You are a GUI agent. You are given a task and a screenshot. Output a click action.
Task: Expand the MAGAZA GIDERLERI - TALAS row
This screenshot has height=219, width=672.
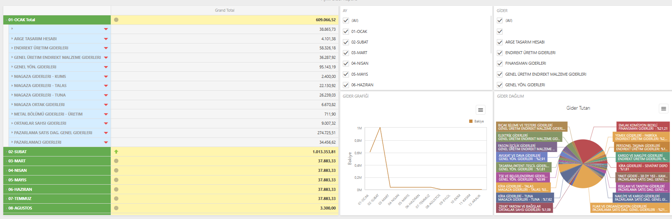click(12, 86)
